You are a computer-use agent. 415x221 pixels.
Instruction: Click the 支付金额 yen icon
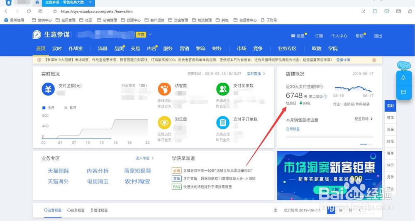coord(48,89)
